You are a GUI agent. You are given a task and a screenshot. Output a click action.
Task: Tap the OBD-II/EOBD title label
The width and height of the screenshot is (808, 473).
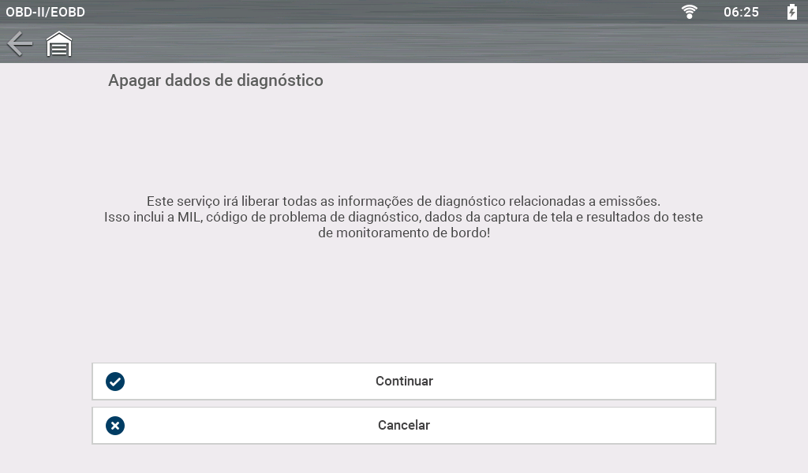[x=46, y=12]
